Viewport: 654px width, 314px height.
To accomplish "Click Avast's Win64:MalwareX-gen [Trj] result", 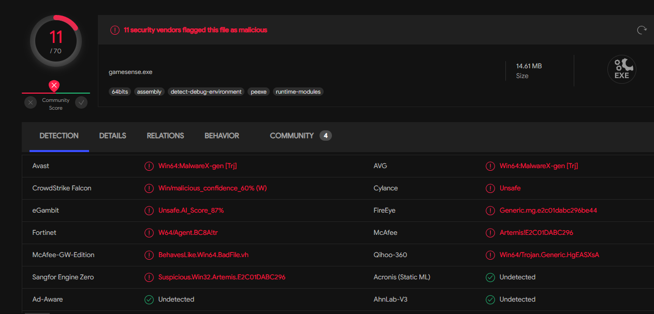I will [x=198, y=166].
